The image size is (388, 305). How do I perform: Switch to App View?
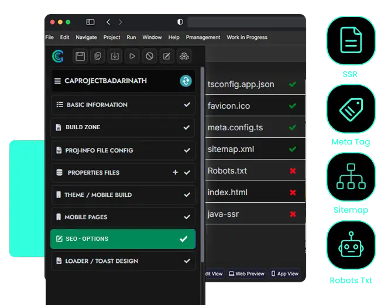tap(285, 273)
